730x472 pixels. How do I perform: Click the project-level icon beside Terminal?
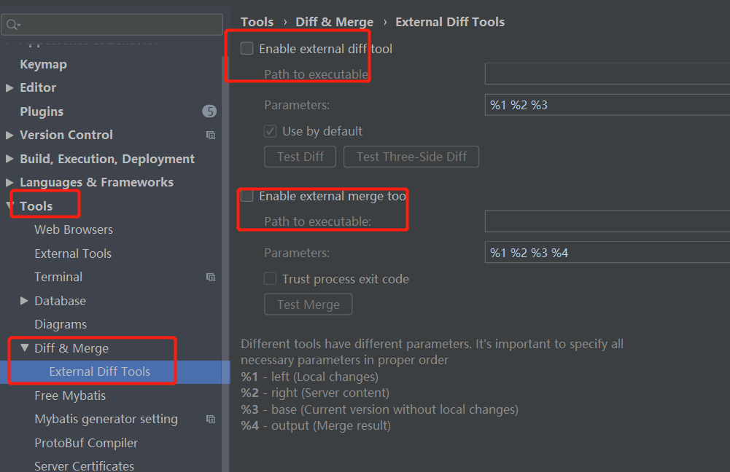click(x=211, y=278)
